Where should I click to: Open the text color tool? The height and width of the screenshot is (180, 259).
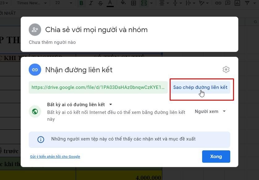coord(110,3)
